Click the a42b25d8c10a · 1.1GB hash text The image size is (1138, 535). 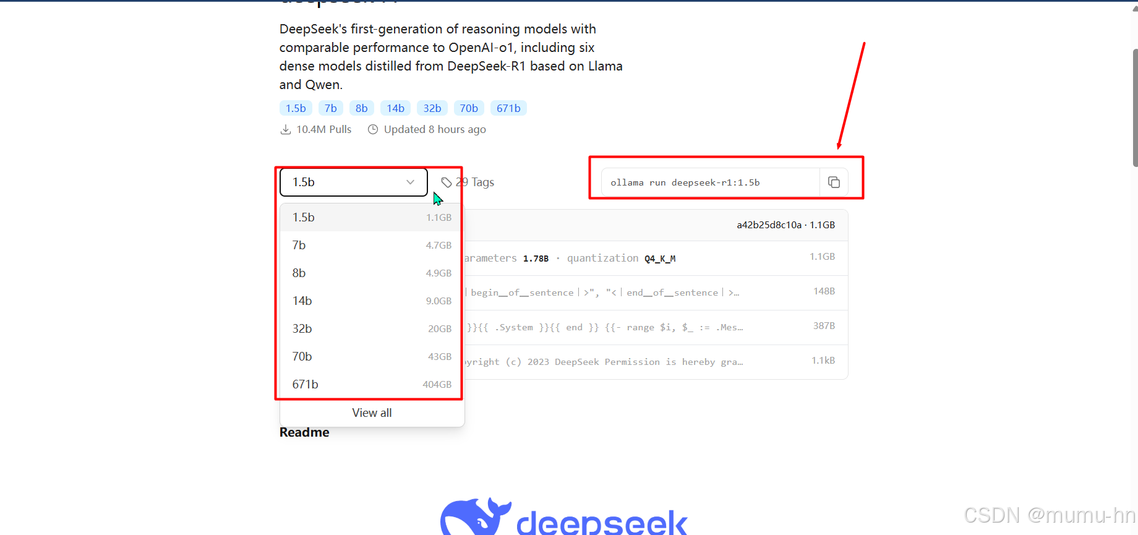(785, 225)
